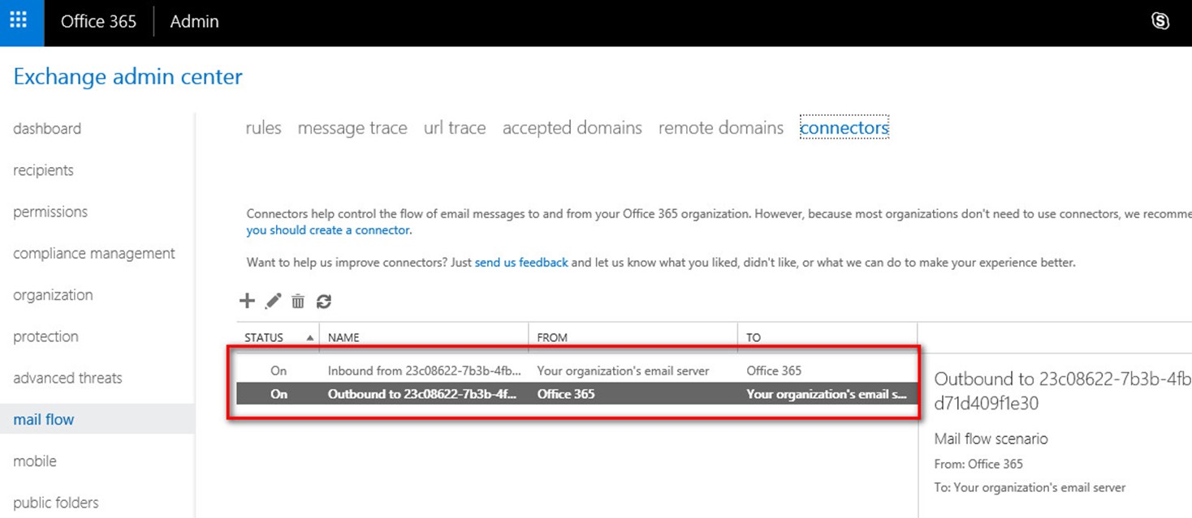
Task: Open recipients section
Action: coord(44,170)
